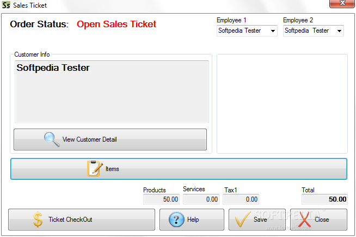
Task: Click the Employee 2 label
Action: 298,20
